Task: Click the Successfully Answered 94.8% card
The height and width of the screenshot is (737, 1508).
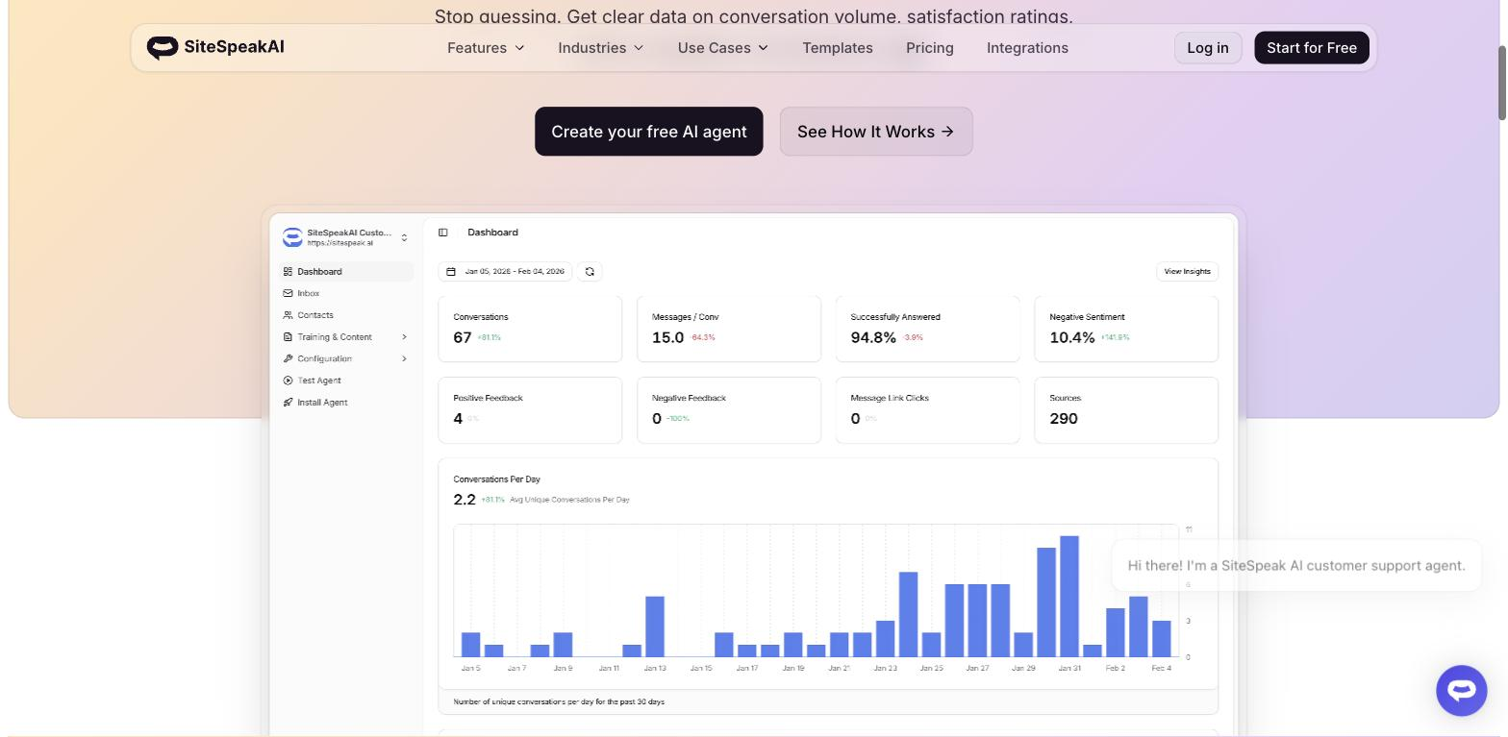Action: [927, 329]
